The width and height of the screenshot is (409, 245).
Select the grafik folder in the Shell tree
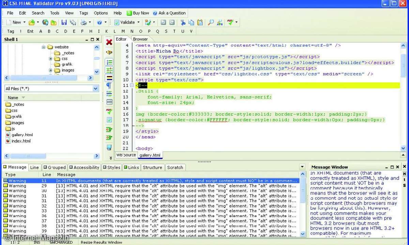(x=63, y=64)
